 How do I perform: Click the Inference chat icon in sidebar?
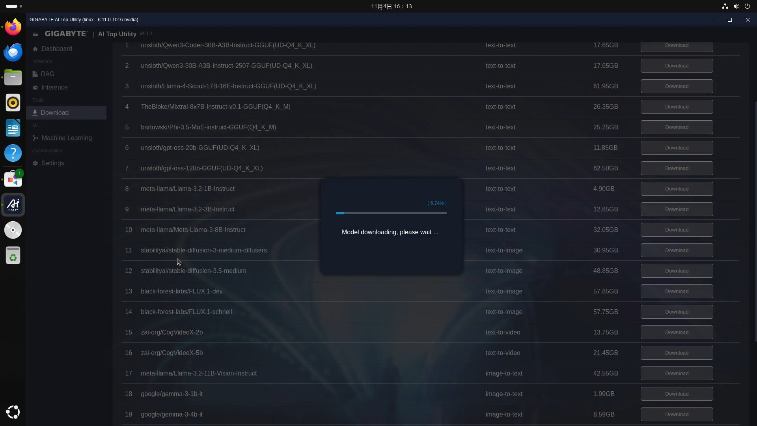click(35, 88)
